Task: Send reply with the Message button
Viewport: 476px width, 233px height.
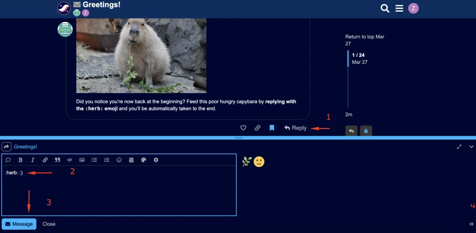Action: [x=19, y=224]
